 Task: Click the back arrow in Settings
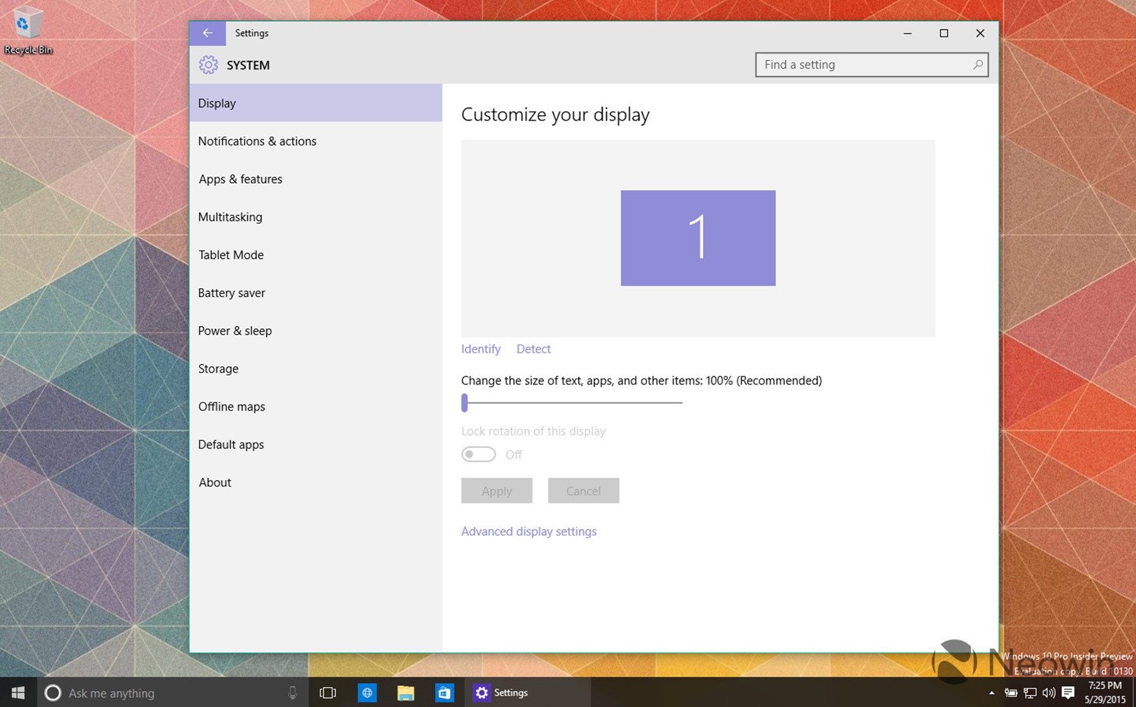tap(207, 33)
